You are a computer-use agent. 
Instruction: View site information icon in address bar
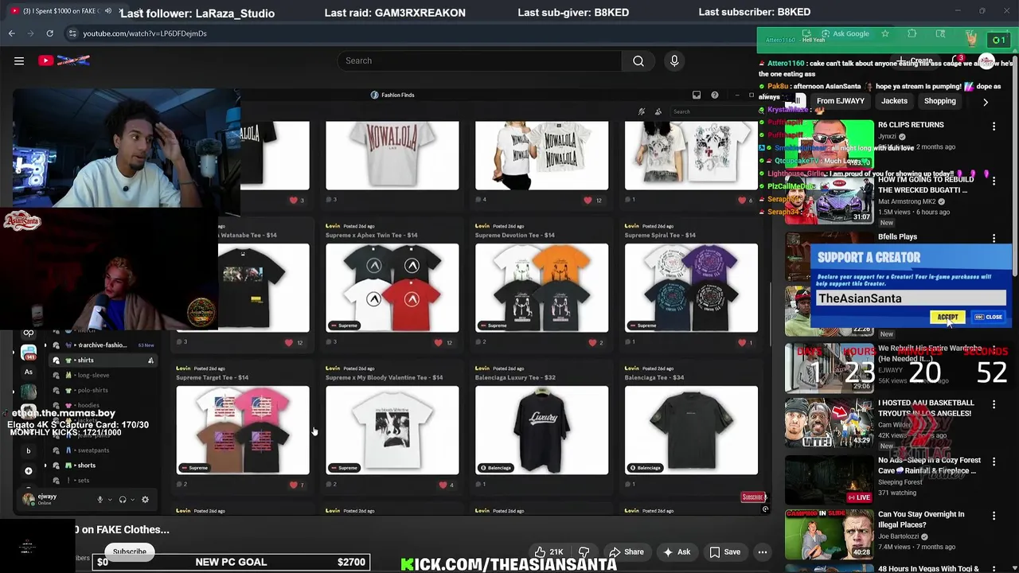tap(72, 33)
